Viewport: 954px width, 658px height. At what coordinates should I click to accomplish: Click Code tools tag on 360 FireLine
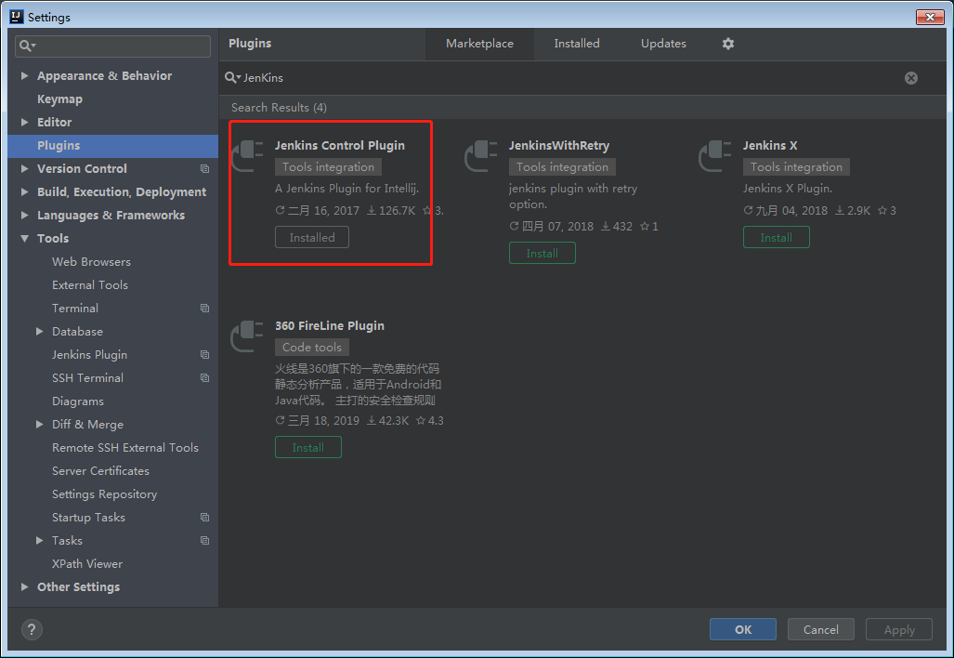coord(311,347)
